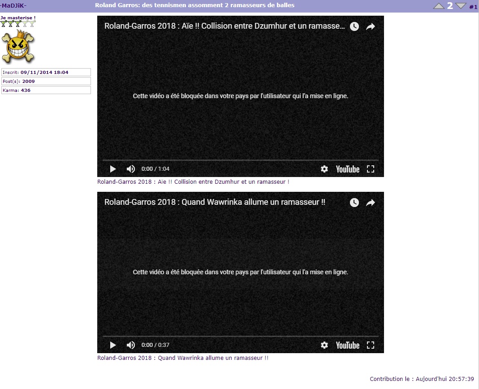
Task: Play the Wawrinka ramasseur video
Action: pos(113,345)
